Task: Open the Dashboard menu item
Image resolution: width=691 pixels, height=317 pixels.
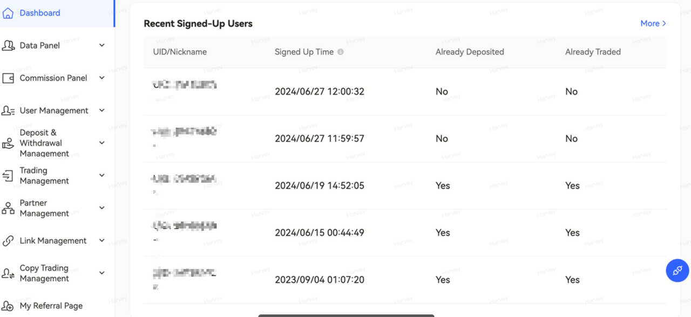Action: click(40, 13)
